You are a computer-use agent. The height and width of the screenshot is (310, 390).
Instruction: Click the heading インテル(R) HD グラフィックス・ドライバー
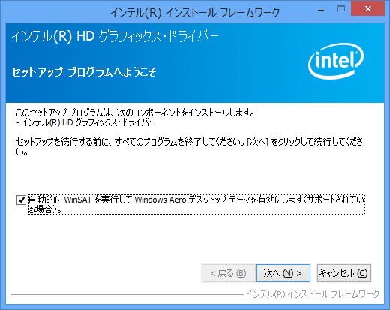pyautogui.click(x=115, y=36)
